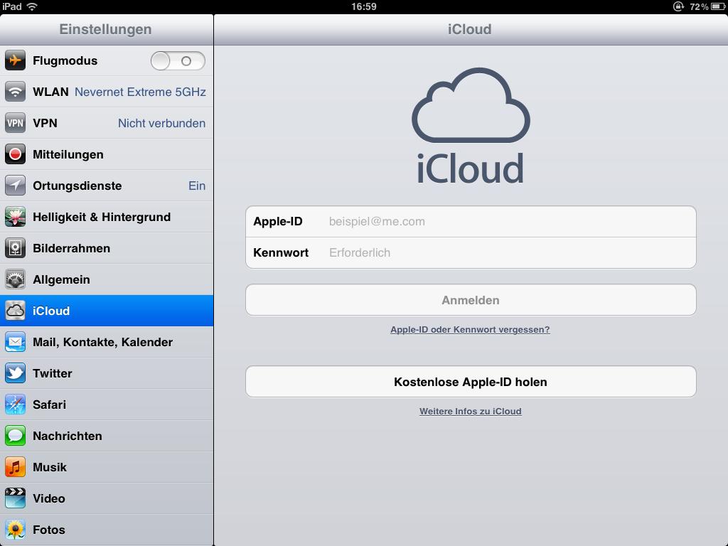Focus the Apple-ID email field

pyautogui.click(x=471, y=222)
